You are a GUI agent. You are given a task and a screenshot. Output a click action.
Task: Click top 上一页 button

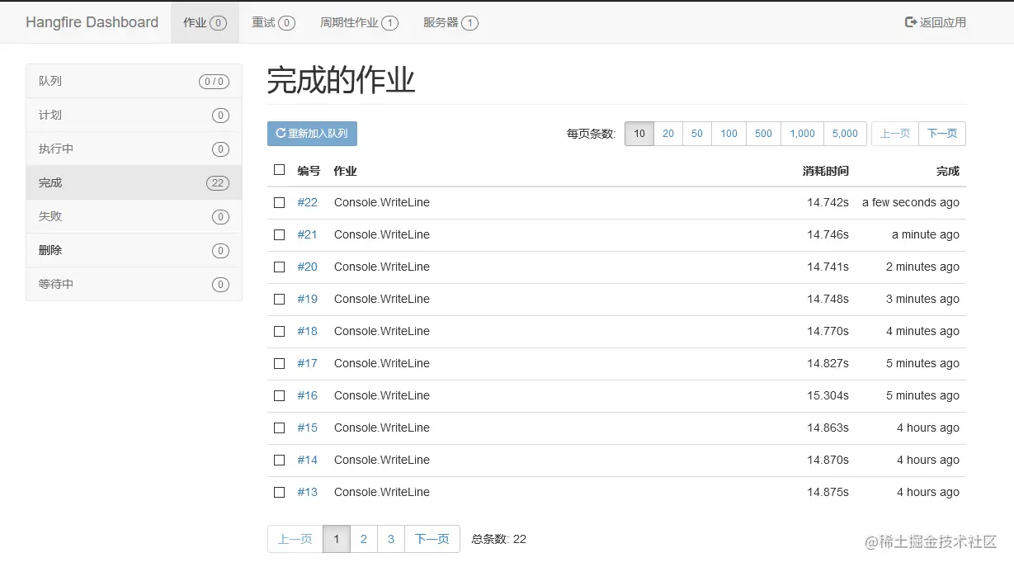coord(895,134)
